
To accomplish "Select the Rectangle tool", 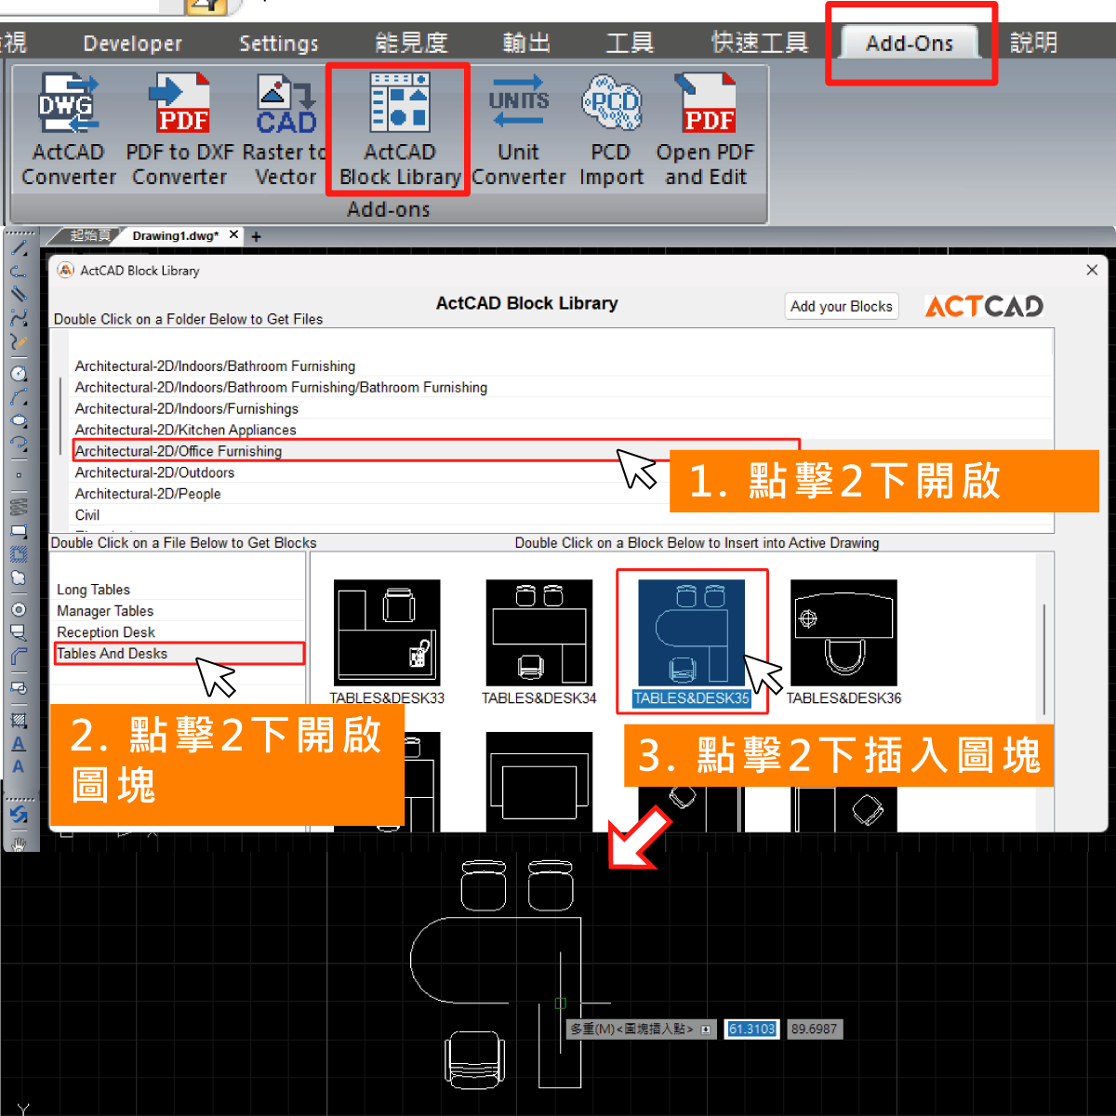I will click(x=19, y=531).
